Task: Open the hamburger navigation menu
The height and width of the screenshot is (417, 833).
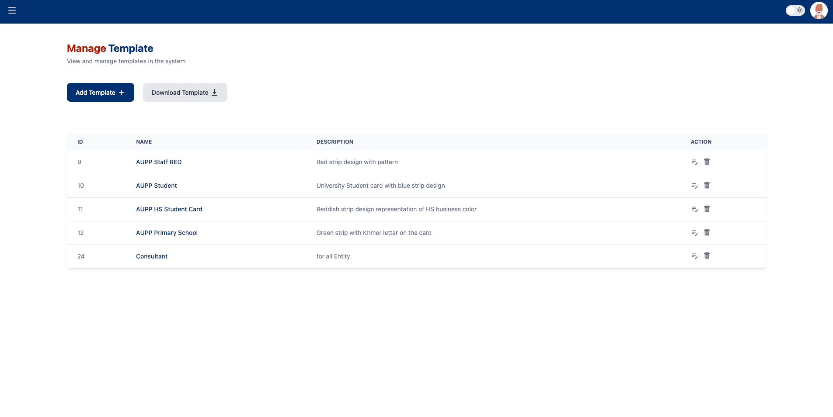Action: pos(12,10)
